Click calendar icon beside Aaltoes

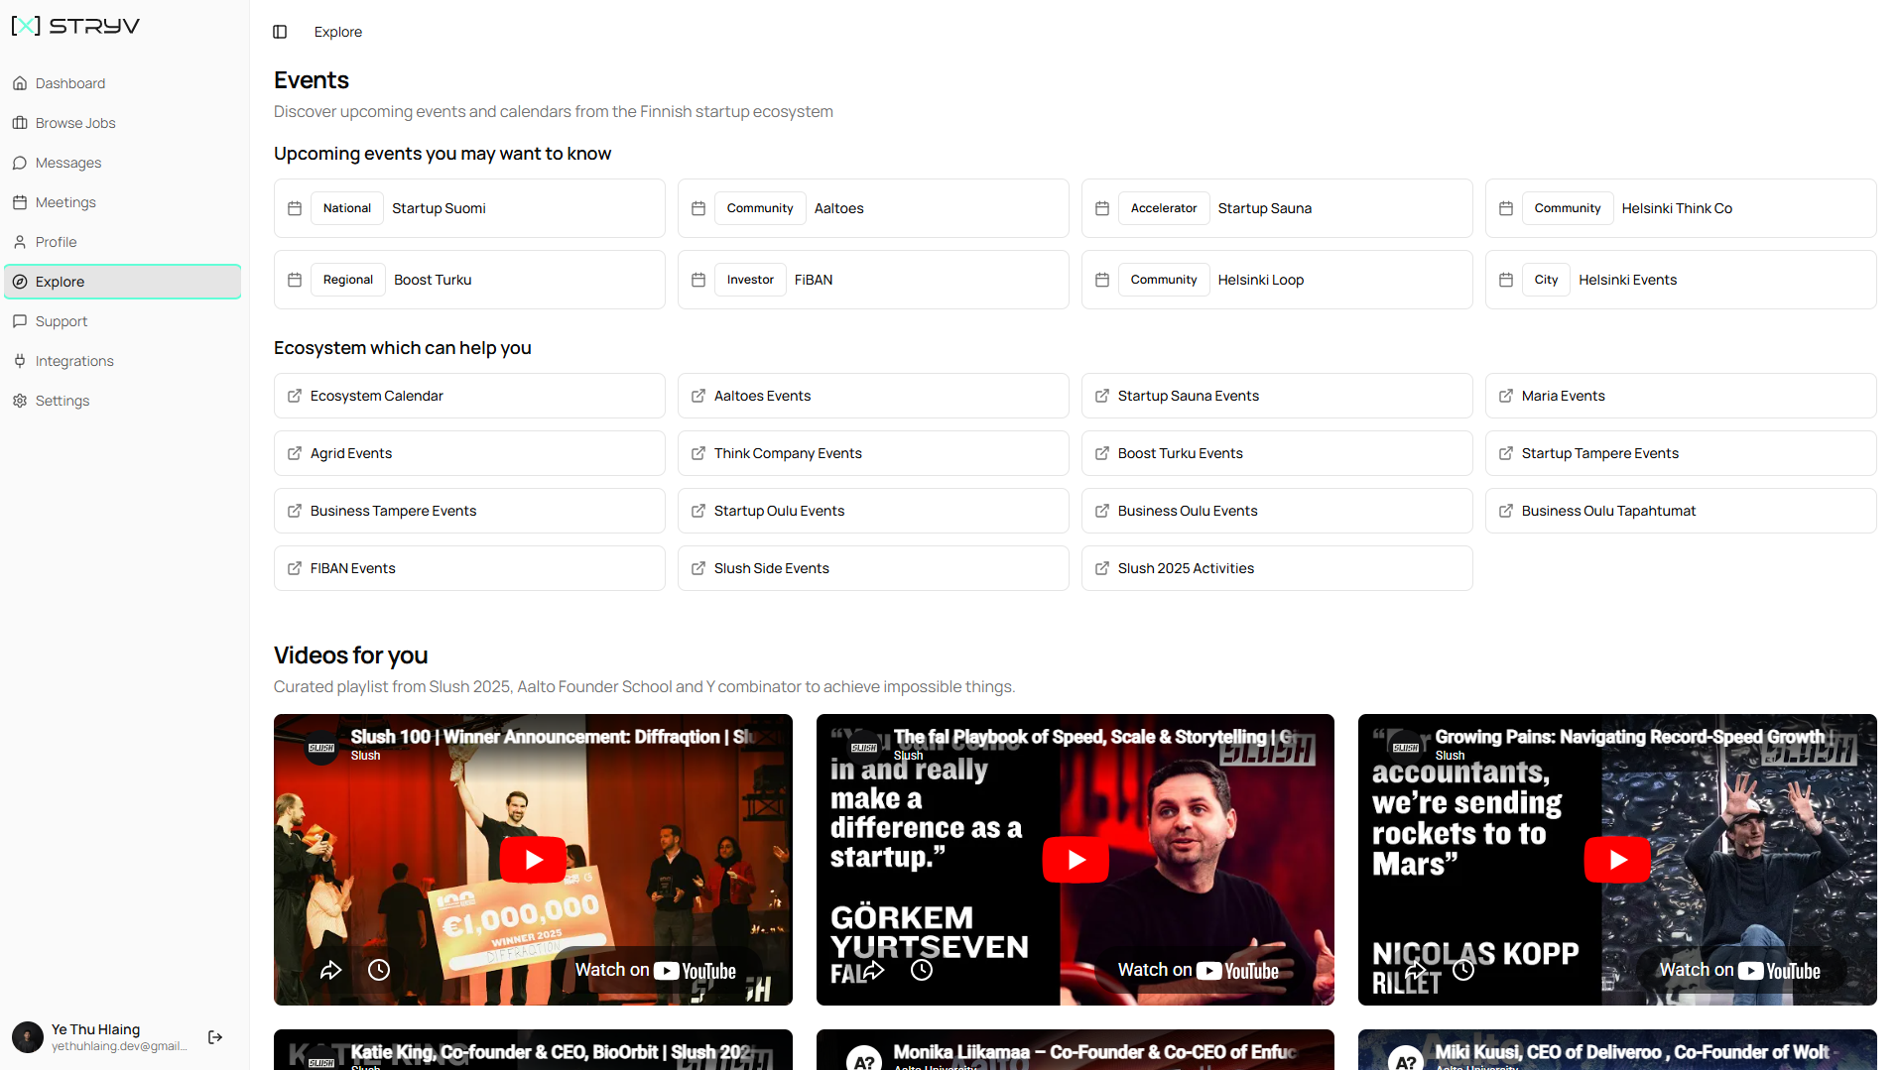[698, 208]
